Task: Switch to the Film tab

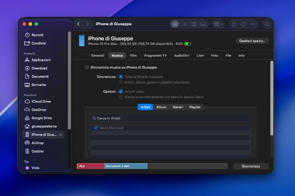Action: point(133,56)
